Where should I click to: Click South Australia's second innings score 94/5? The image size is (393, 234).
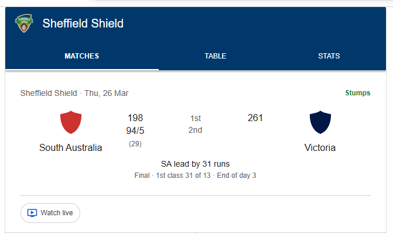(x=135, y=130)
